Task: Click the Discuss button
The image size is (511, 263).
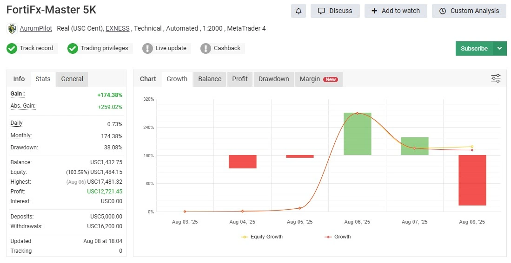Action: (335, 11)
